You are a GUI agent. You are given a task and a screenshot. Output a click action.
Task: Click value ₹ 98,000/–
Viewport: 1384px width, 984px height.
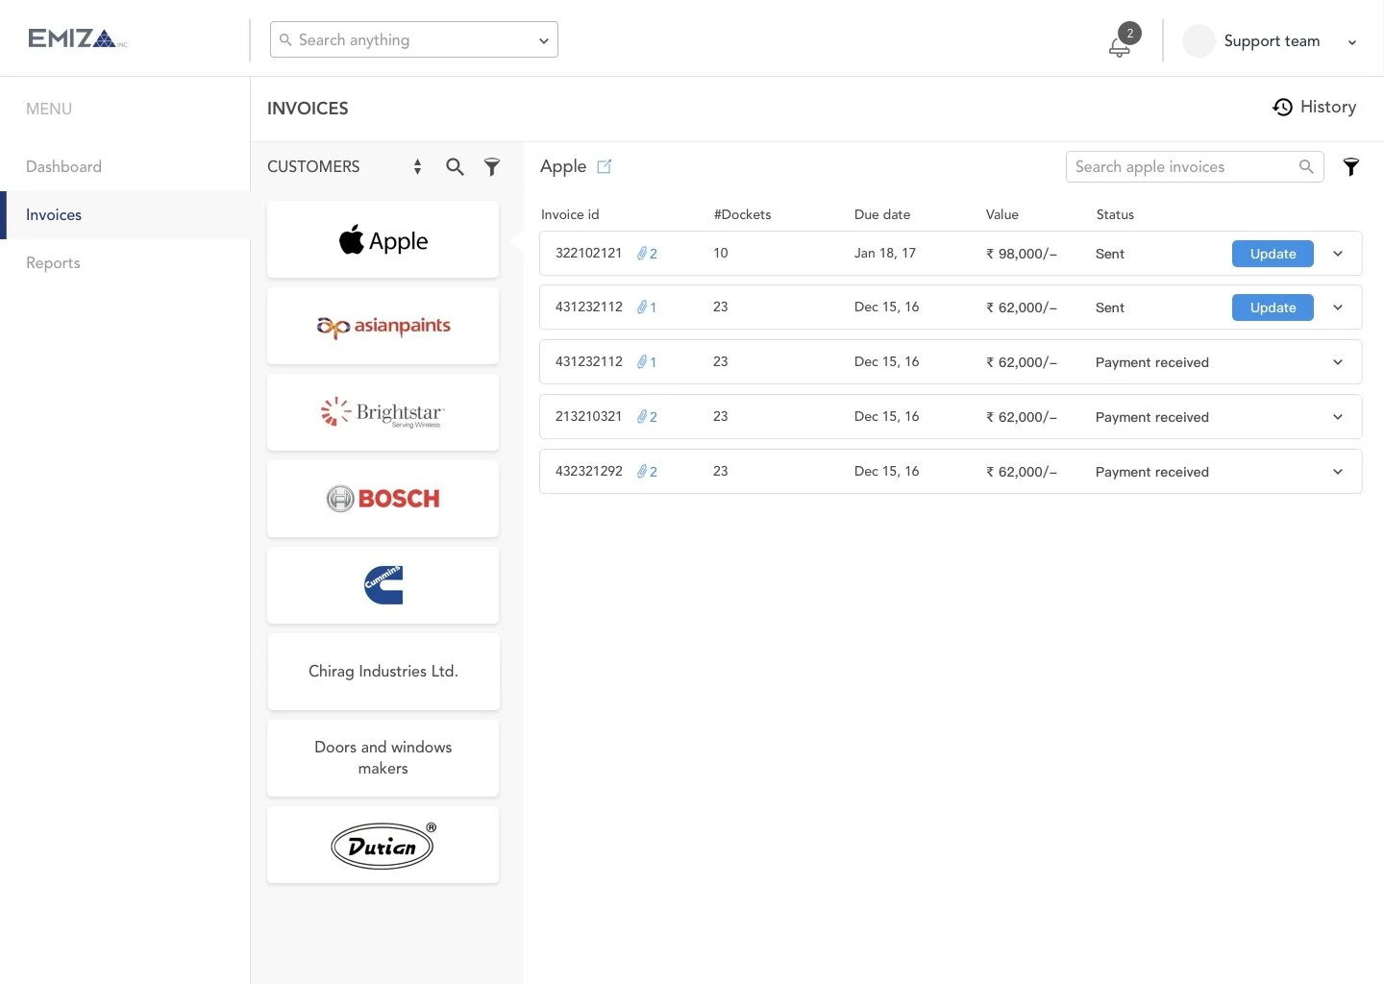click(1022, 254)
